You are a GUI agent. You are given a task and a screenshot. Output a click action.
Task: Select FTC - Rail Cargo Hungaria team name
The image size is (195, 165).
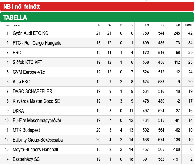pos(37,43)
